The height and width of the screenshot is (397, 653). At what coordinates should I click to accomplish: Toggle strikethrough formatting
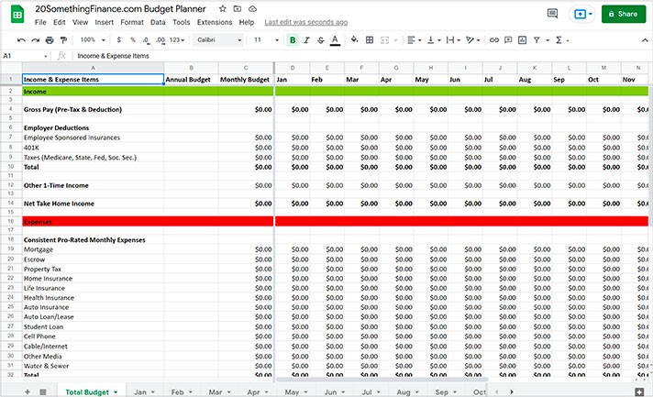320,40
